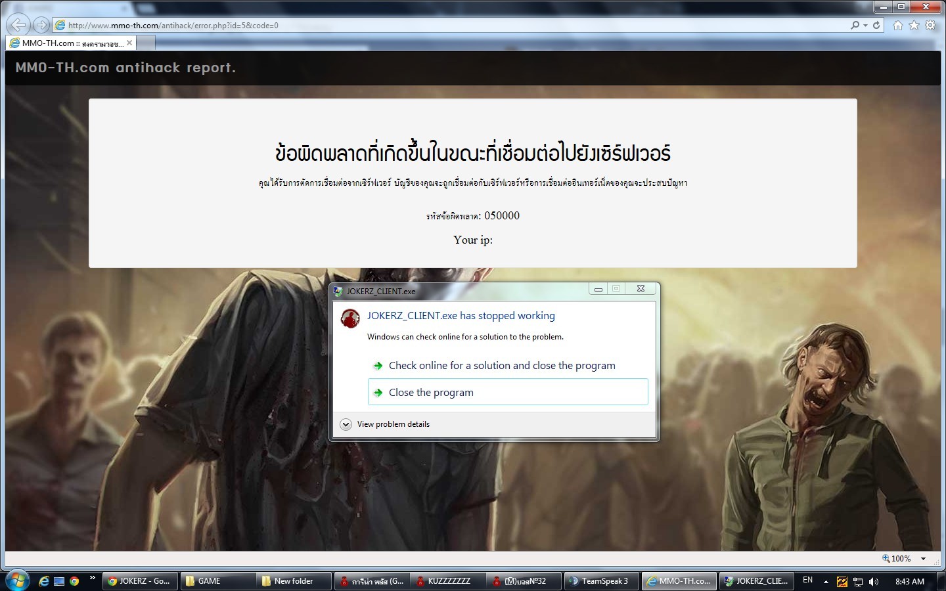946x591 pixels.
Task: Open the browser zoom level dropdown arrow
Action: [923, 559]
